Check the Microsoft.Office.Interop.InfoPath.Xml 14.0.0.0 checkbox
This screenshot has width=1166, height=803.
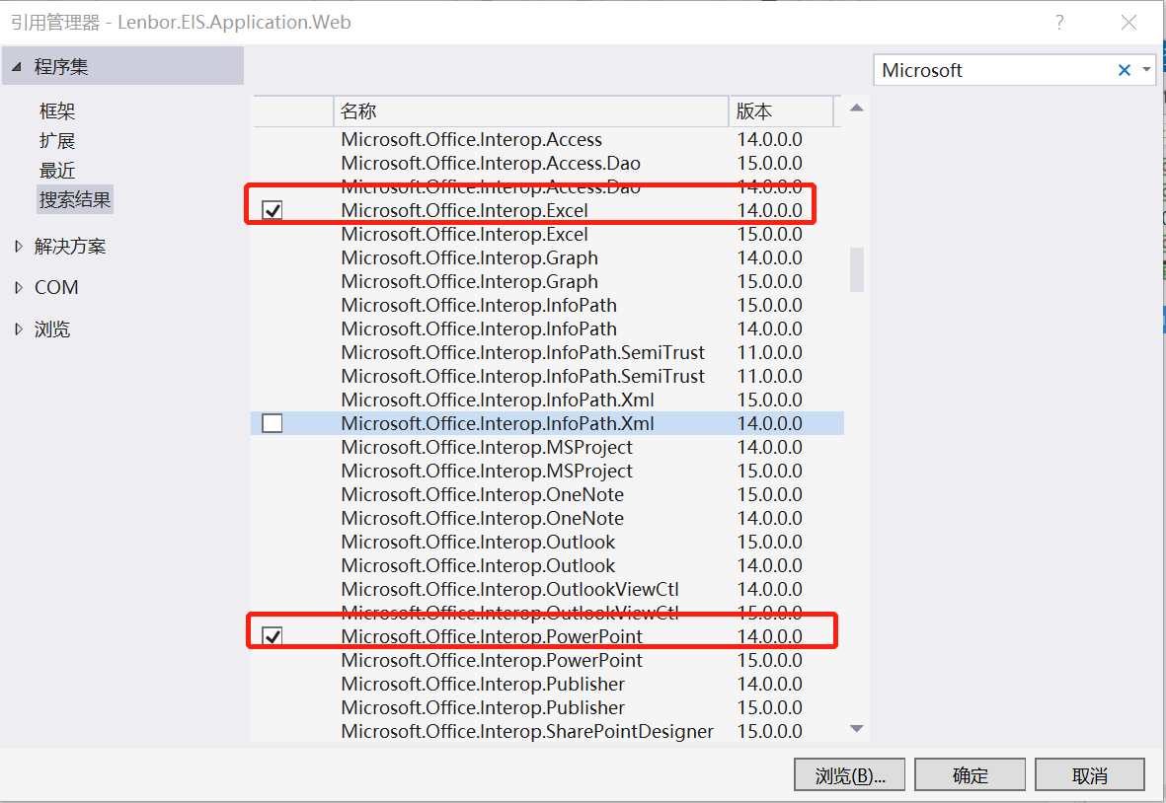pos(272,423)
